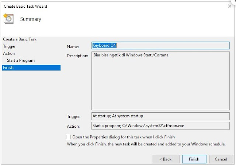Click inside the Description text box

point(160,81)
